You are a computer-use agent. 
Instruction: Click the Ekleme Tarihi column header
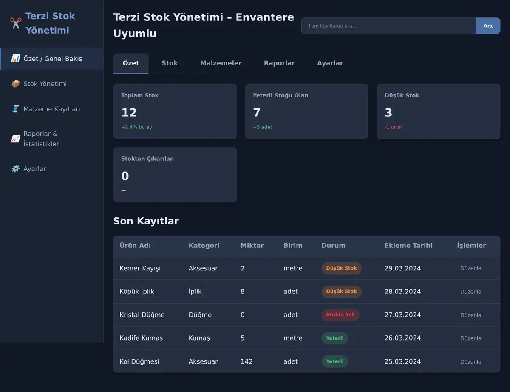click(408, 246)
